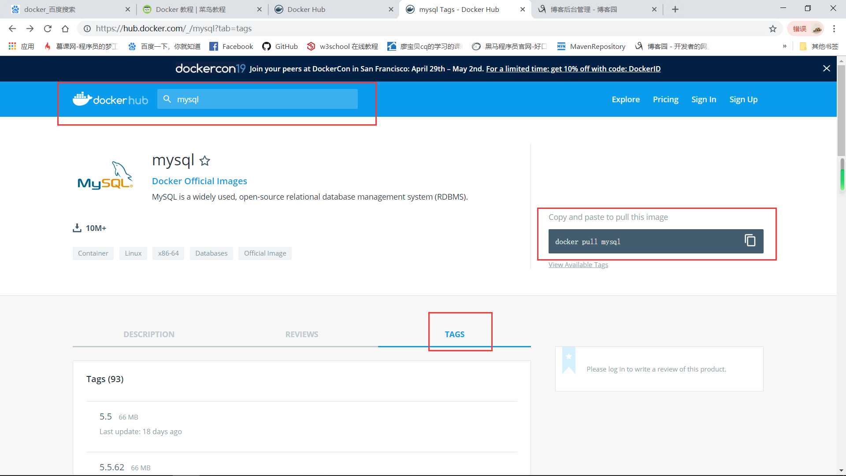Open 百度一下 bookmark
The width and height of the screenshot is (846, 476).
[164, 46]
